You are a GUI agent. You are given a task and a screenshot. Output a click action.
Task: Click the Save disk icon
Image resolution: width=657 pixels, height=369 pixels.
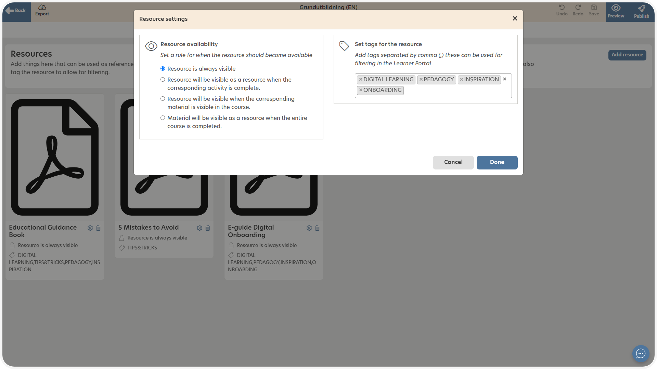pyautogui.click(x=594, y=8)
